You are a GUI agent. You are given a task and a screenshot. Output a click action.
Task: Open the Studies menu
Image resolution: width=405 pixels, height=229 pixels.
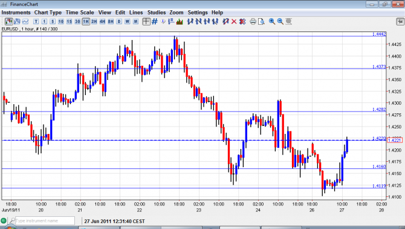tap(157, 13)
